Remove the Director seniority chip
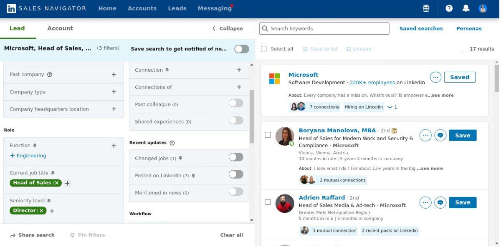 (41, 211)
